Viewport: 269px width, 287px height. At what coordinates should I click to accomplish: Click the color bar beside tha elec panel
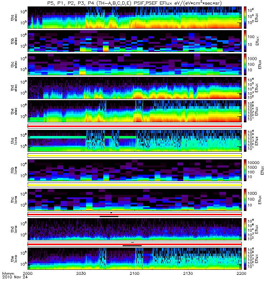[x=245, y=18]
